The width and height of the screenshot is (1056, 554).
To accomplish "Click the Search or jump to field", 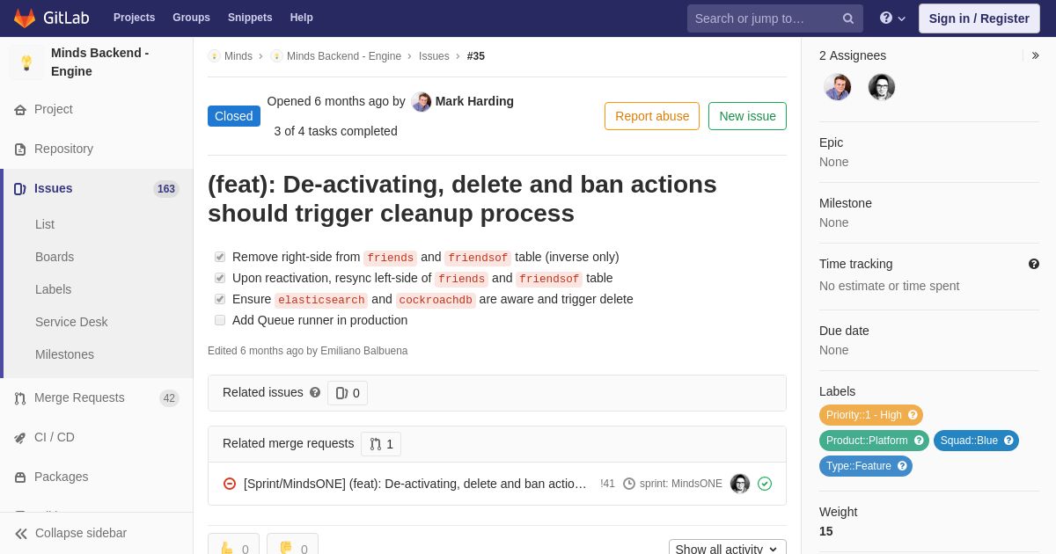I will pyautogui.click(x=775, y=18).
